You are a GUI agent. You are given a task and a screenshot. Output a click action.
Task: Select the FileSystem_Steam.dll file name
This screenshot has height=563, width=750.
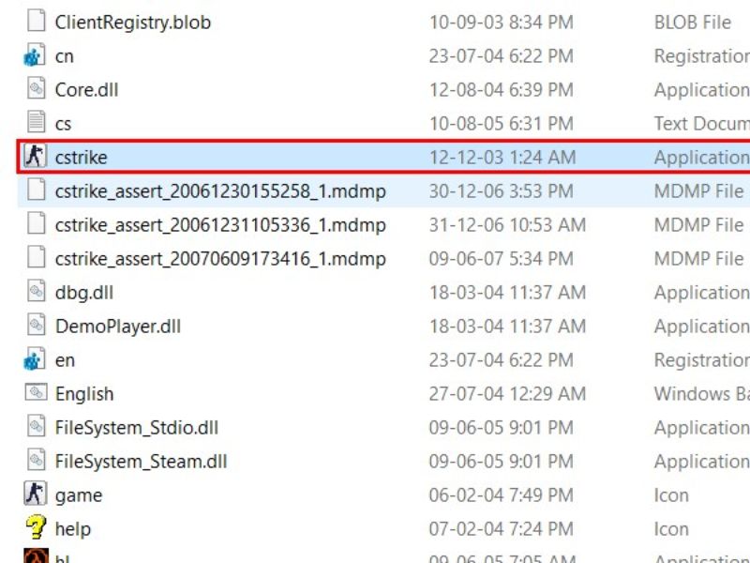click(142, 462)
